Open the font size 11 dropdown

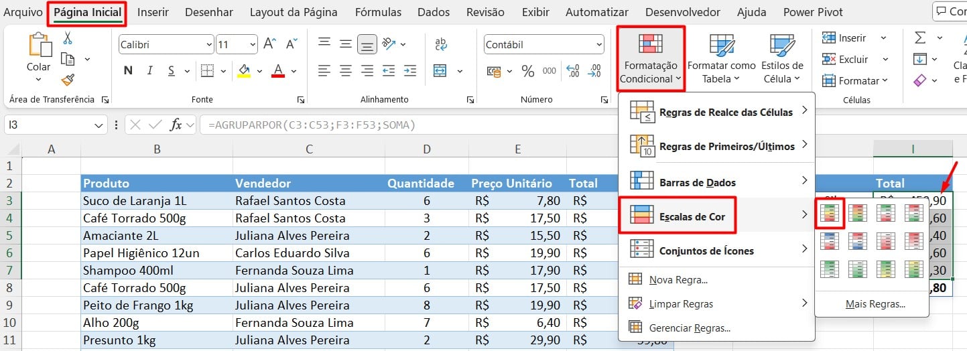tap(253, 45)
